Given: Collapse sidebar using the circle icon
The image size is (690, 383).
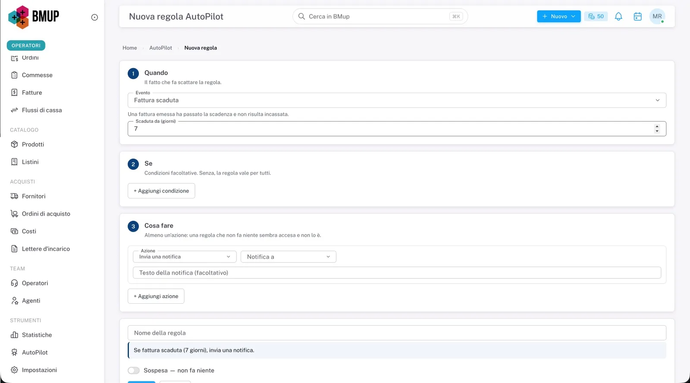Looking at the screenshot, I should (94, 17).
